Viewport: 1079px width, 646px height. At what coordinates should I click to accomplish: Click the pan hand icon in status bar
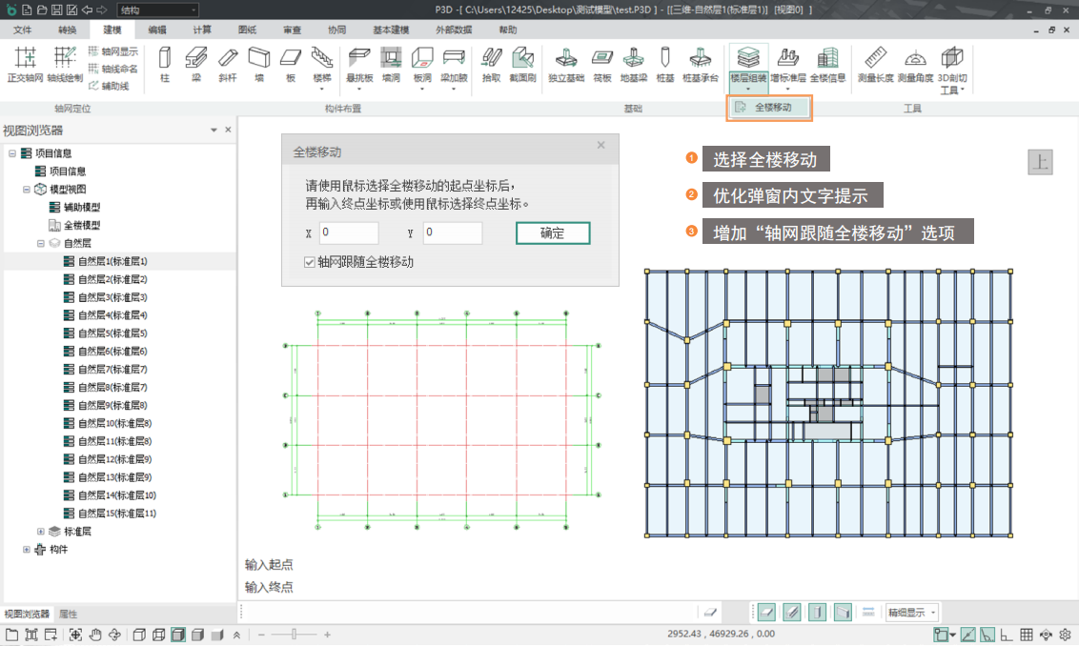[x=94, y=635]
